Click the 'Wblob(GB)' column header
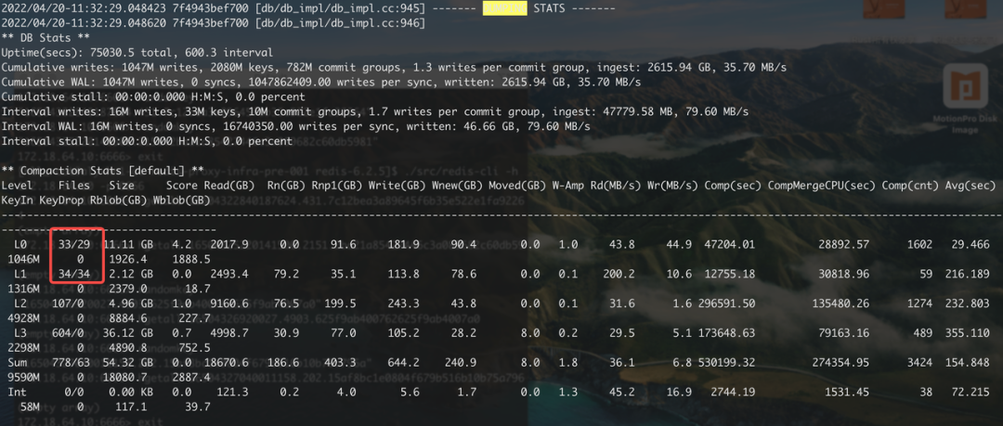Screen dimensions: 1003x426 182,200
